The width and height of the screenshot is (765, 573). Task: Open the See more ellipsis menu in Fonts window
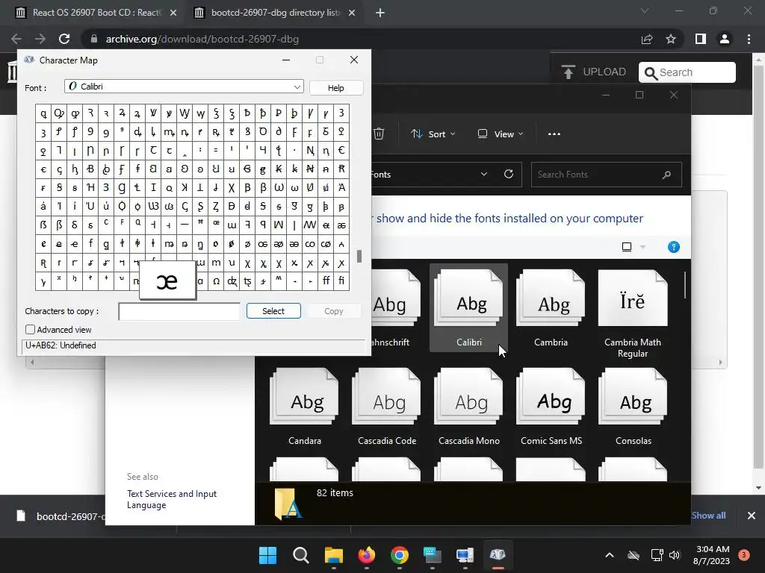click(554, 134)
